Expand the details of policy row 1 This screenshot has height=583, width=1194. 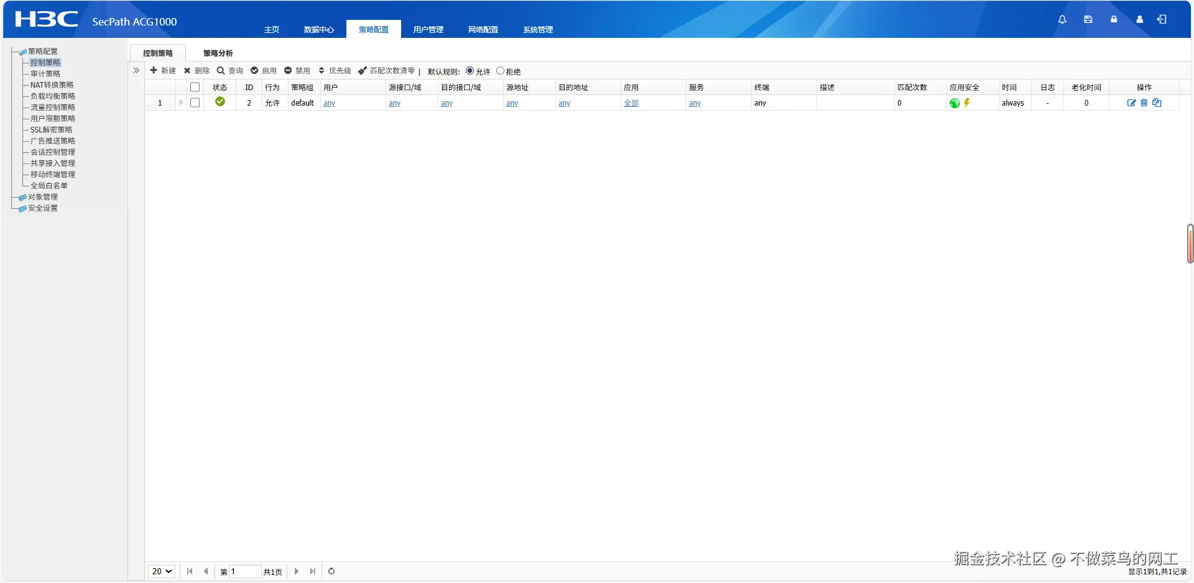[181, 103]
